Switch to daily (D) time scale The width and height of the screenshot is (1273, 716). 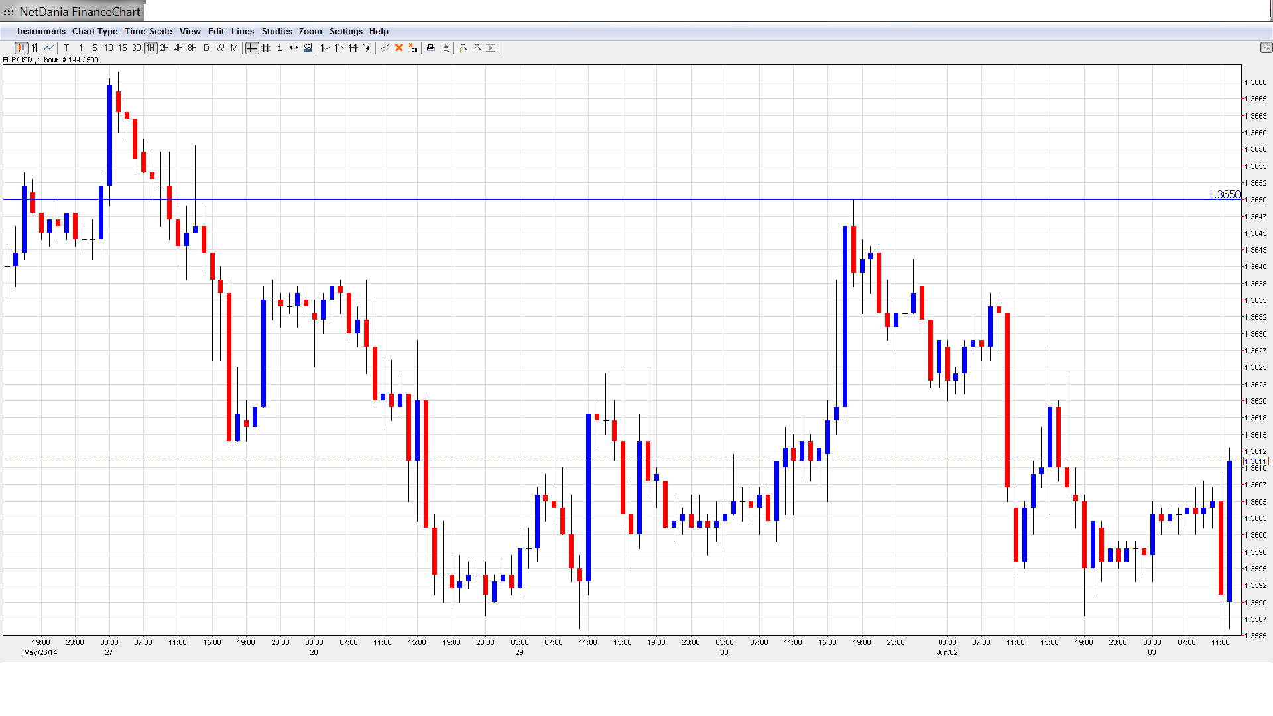(206, 48)
